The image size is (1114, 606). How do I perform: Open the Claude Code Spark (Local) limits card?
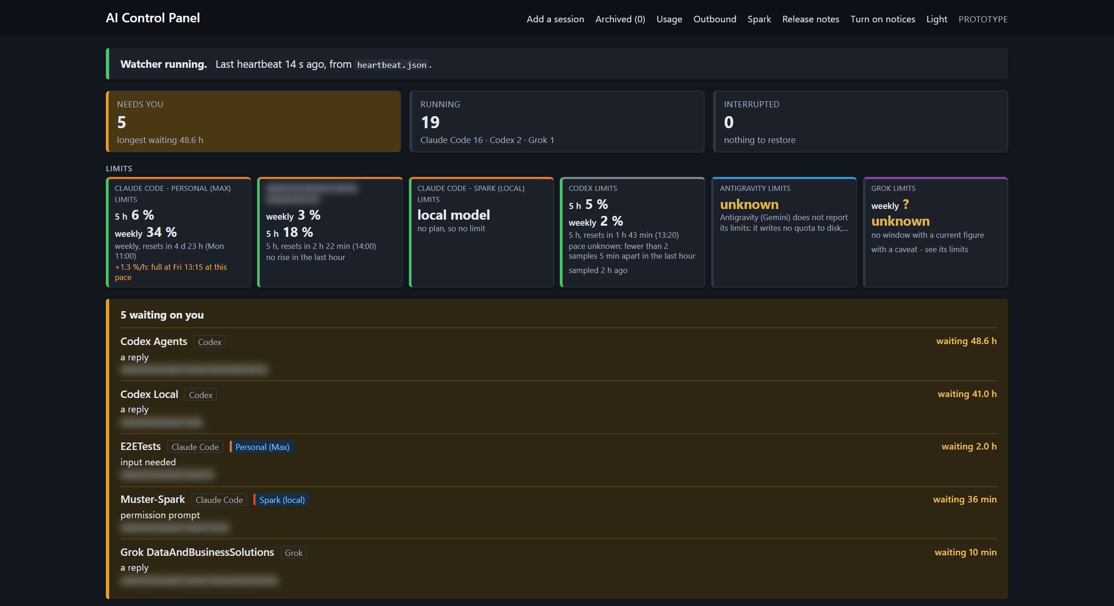point(481,232)
